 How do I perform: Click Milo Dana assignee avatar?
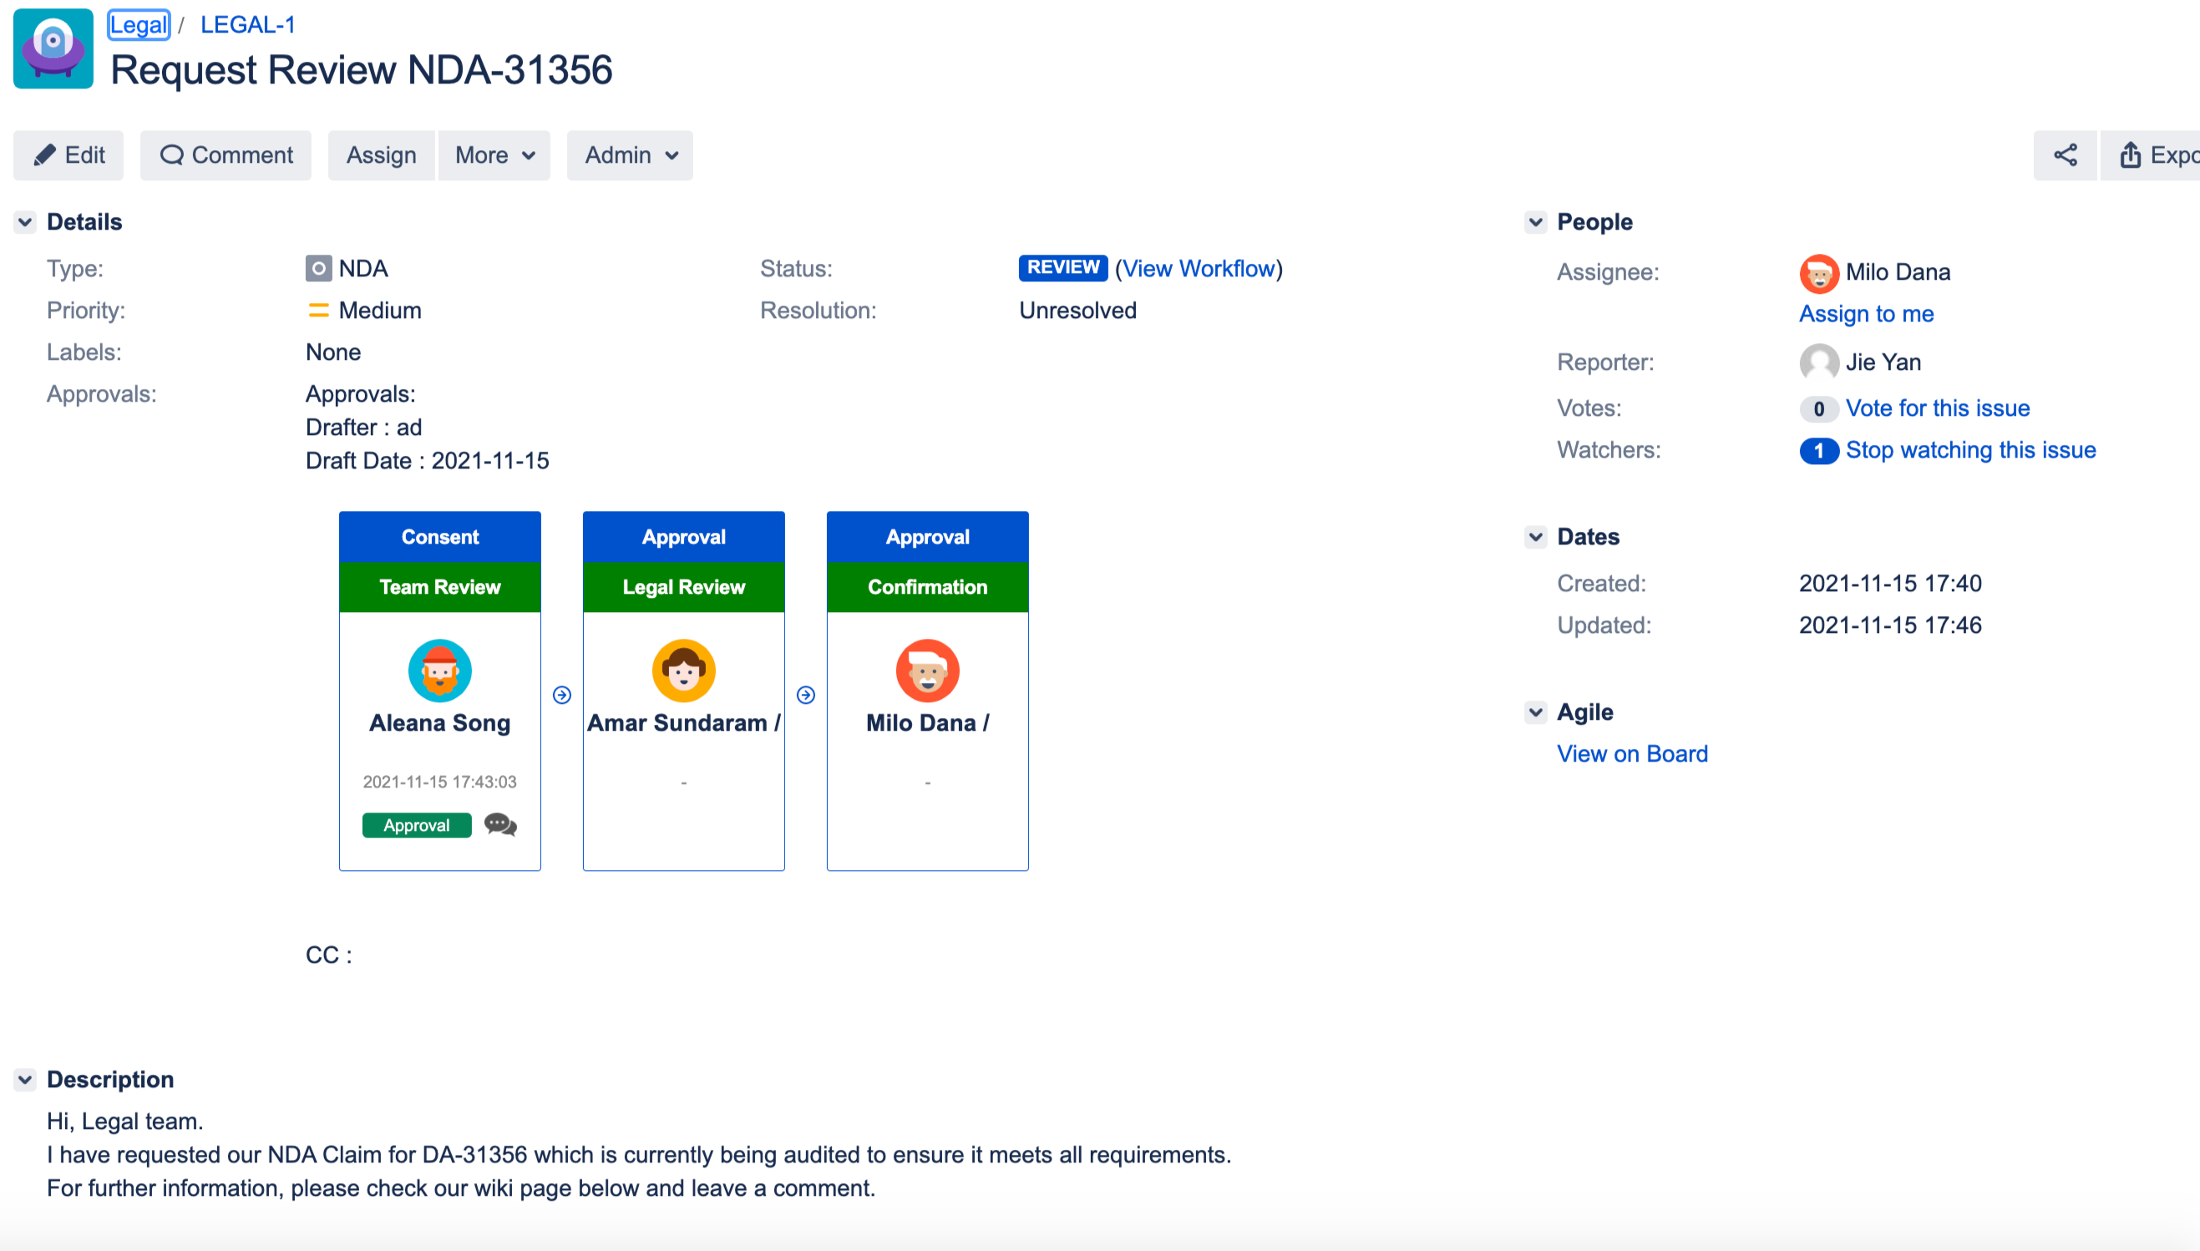(1817, 273)
